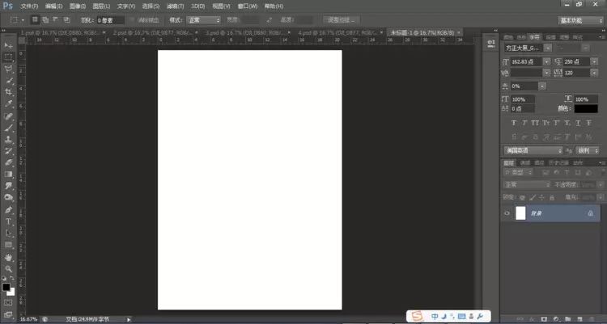Choose New Selection mode in options bar

click(x=35, y=19)
